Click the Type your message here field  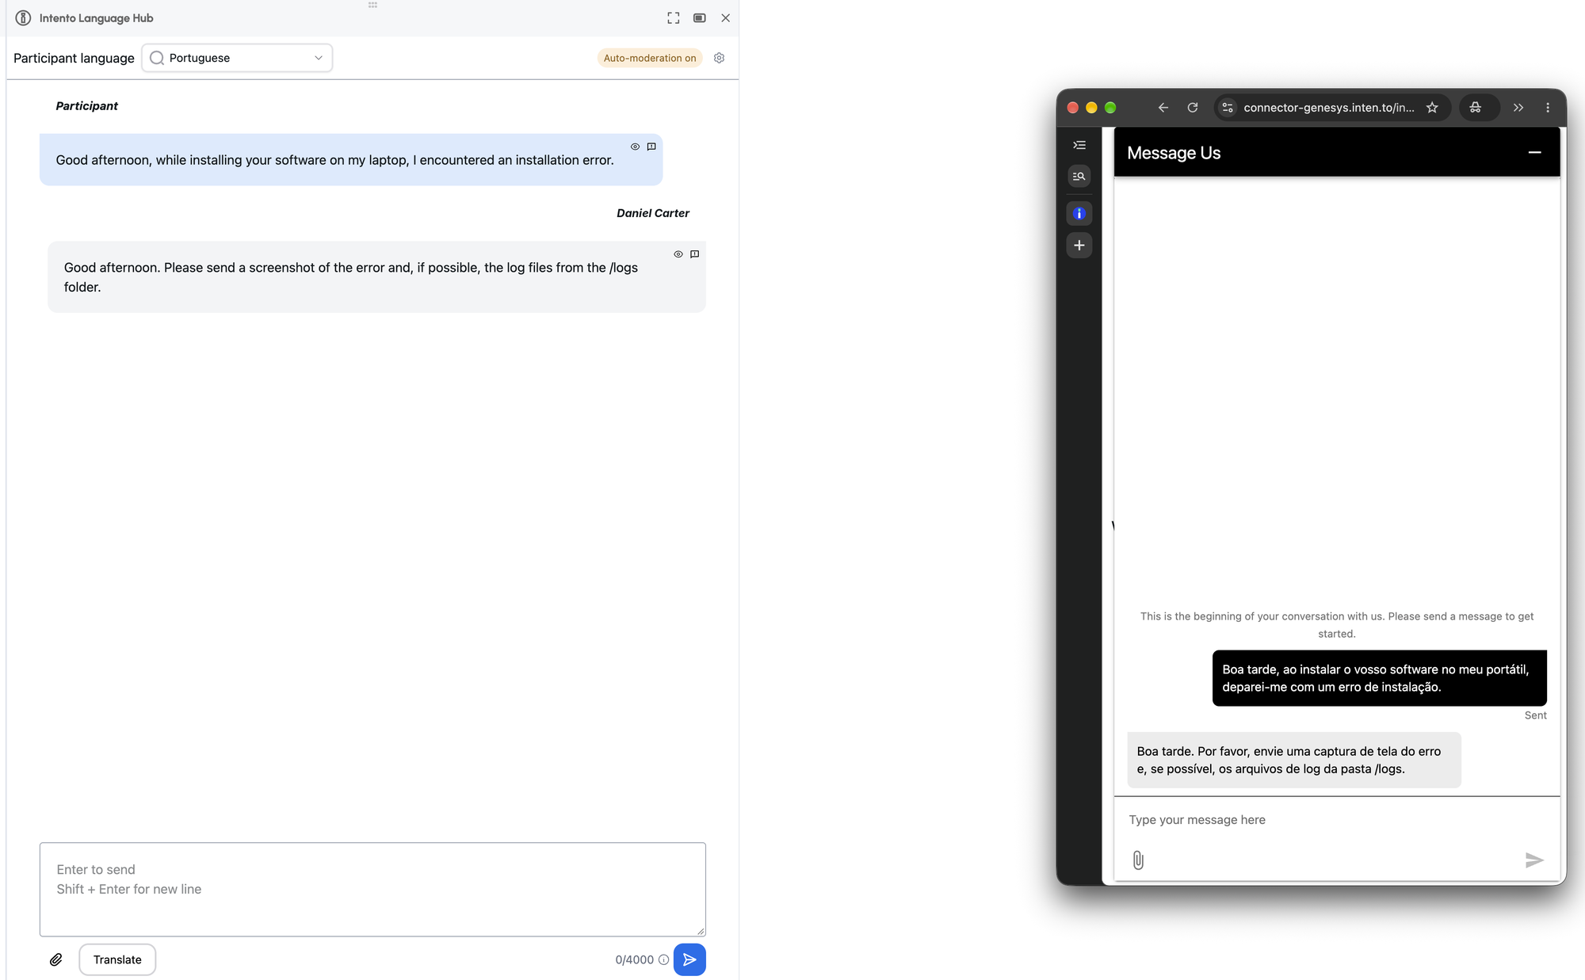(x=1337, y=820)
